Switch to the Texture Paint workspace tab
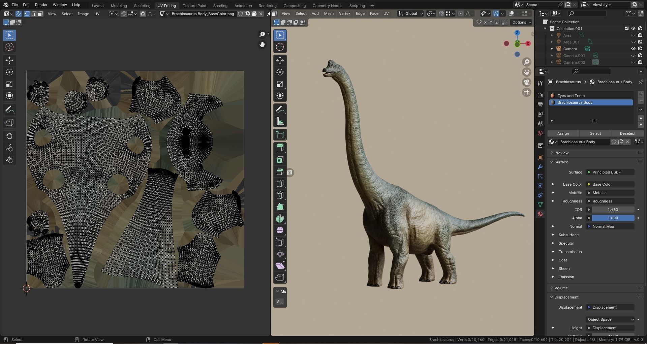The height and width of the screenshot is (344, 647). click(194, 6)
